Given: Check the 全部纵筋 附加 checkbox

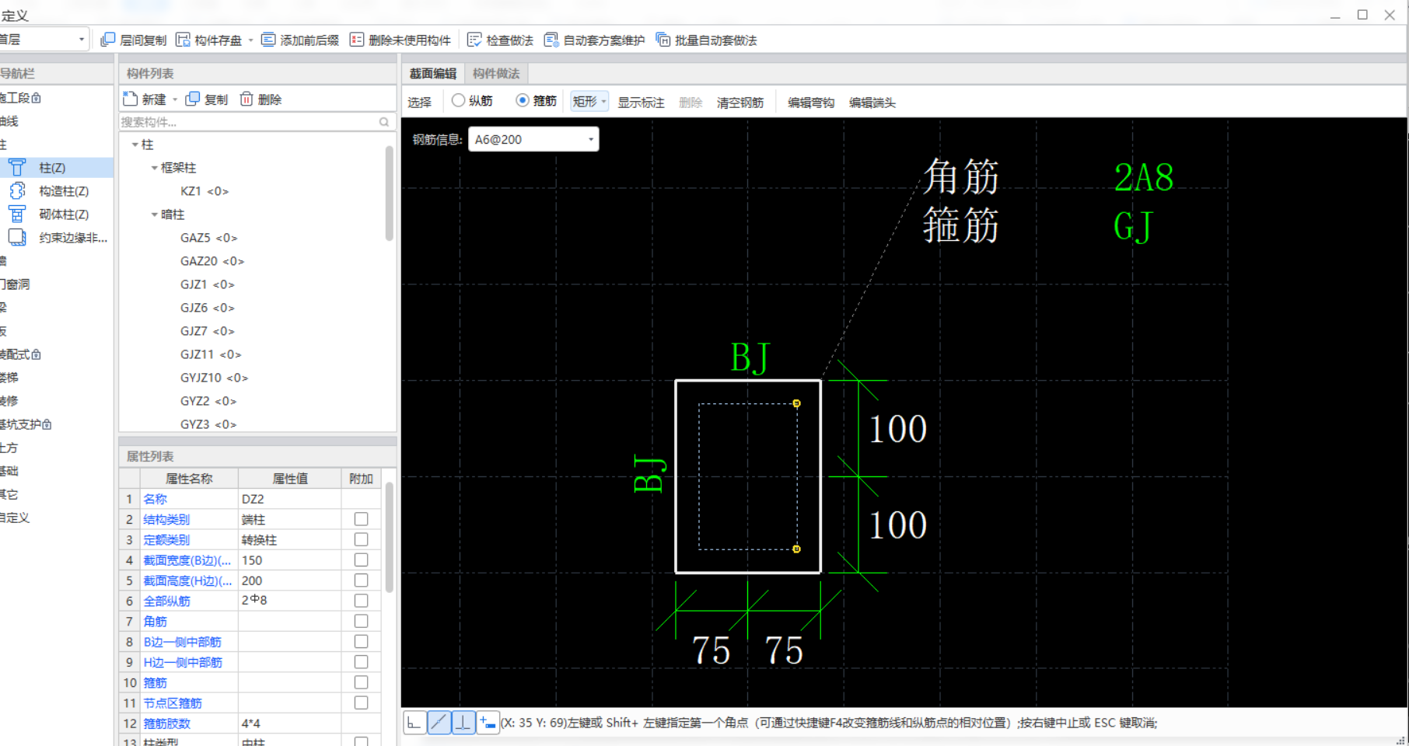Looking at the screenshot, I should (361, 601).
